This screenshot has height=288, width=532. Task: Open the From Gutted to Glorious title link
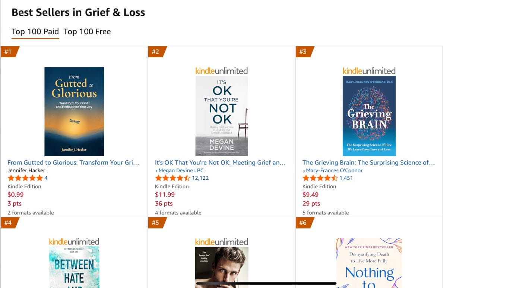[x=73, y=162]
